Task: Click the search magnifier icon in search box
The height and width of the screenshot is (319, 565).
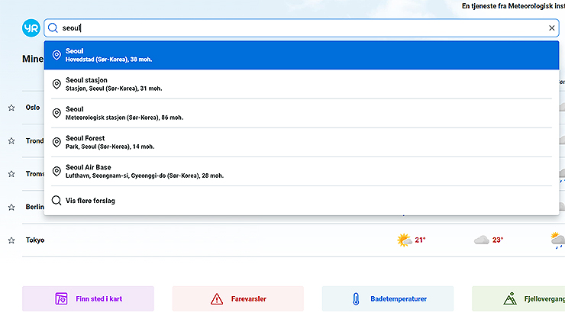Action: point(53,27)
